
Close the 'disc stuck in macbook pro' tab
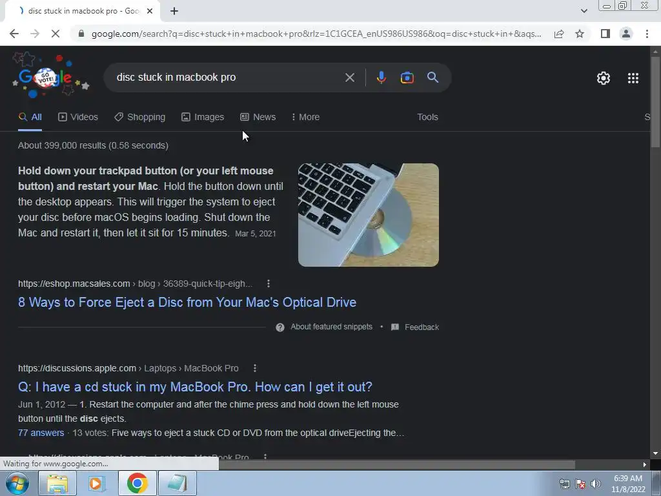(x=150, y=12)
